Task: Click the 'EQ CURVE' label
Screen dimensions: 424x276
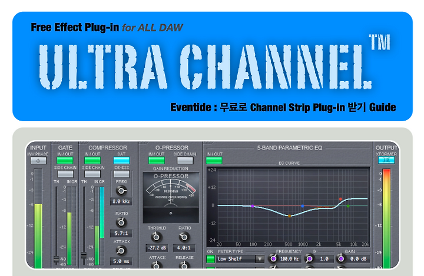Action: point(289,163)
